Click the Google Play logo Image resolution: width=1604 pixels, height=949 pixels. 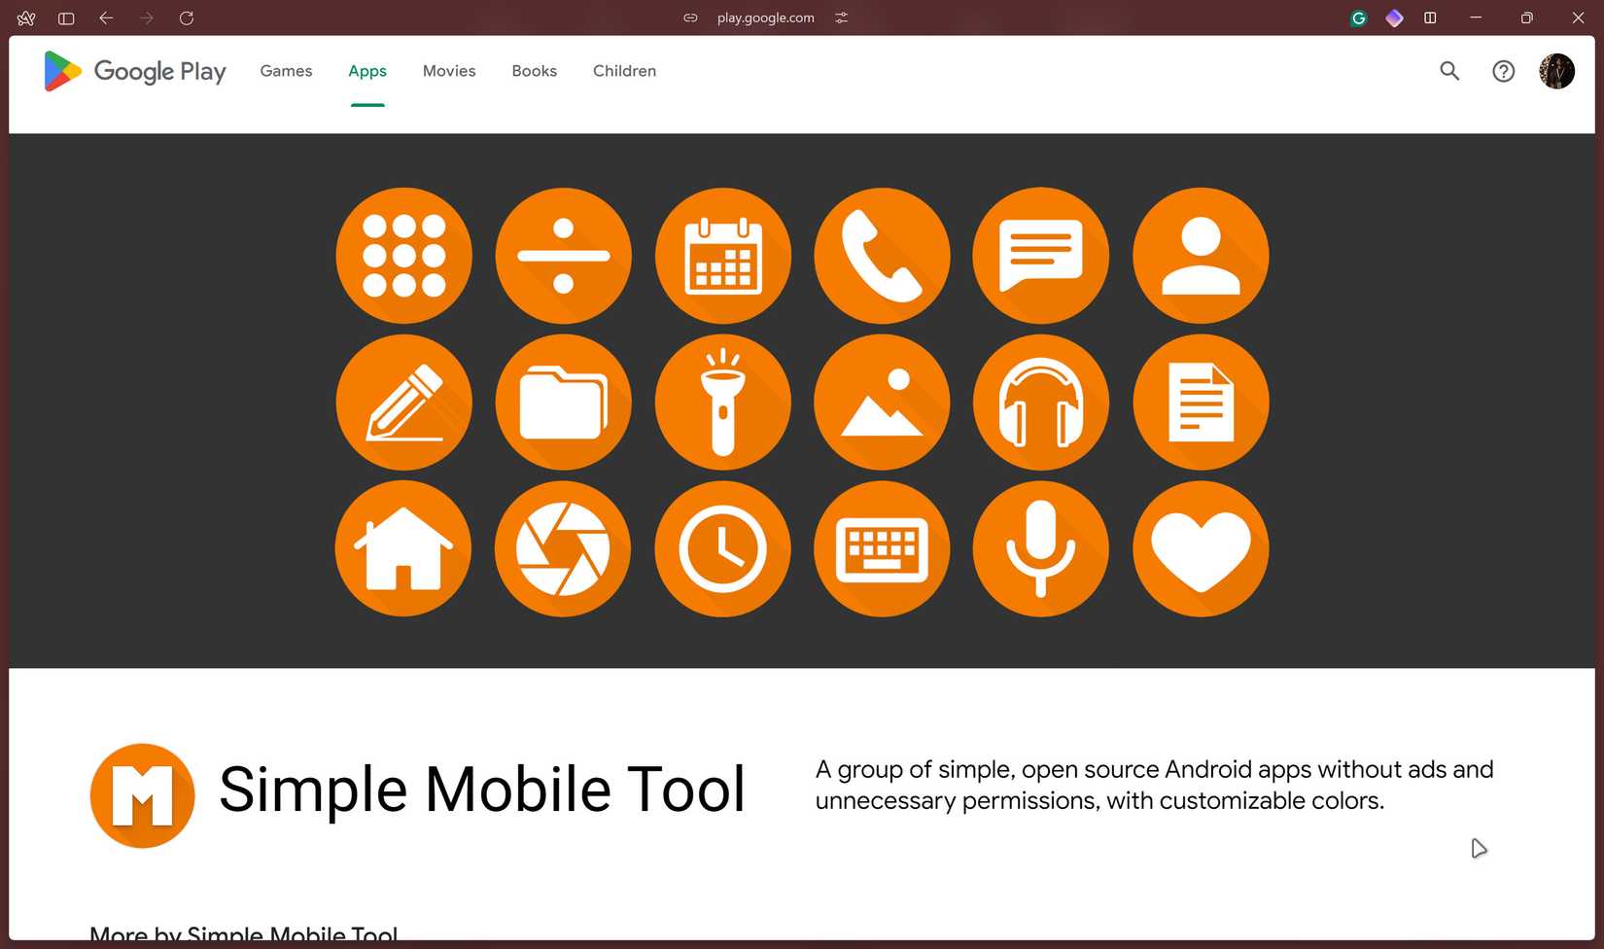pos(134,71)
